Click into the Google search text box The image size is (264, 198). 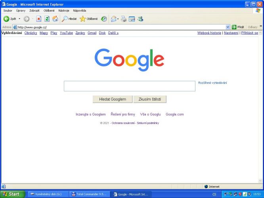(x=130, y=86)
